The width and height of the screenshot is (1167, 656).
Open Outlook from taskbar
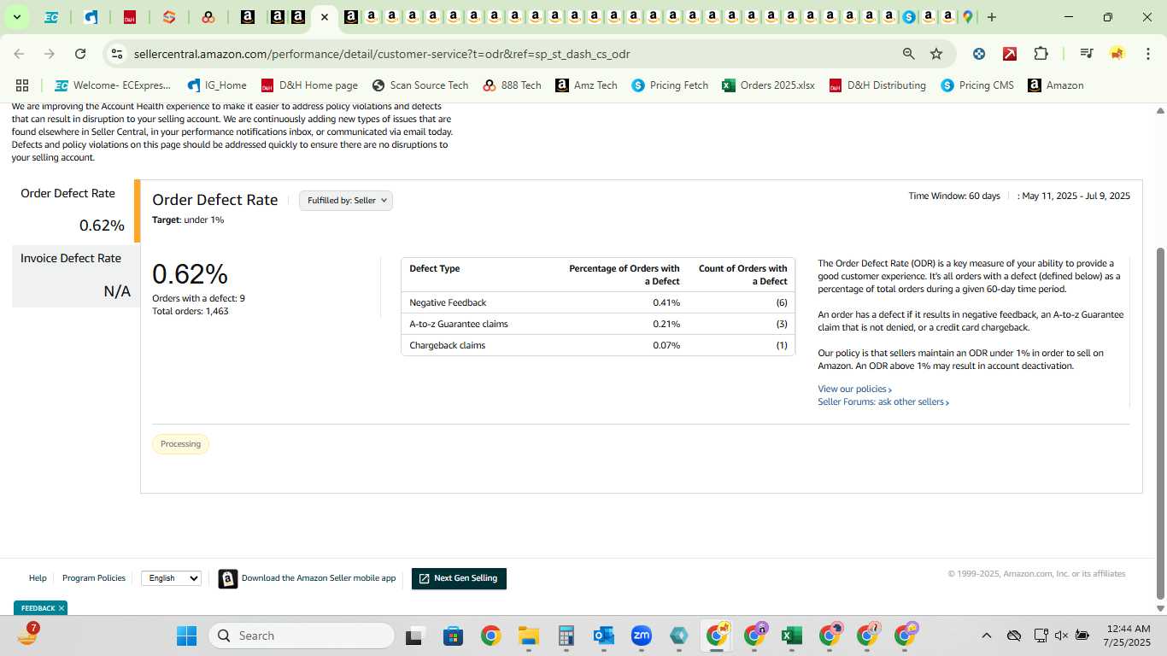point(603,635)
